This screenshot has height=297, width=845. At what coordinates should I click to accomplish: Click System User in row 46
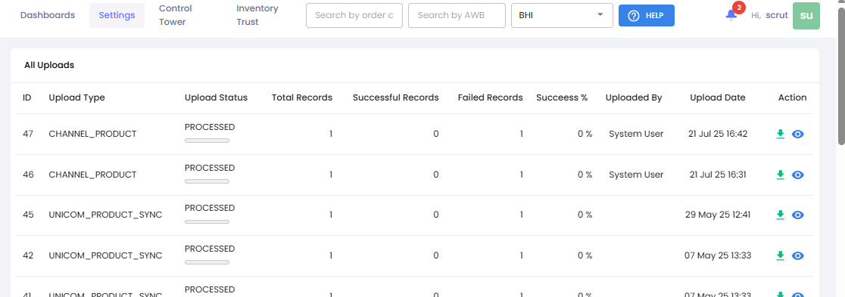[636, 175]
